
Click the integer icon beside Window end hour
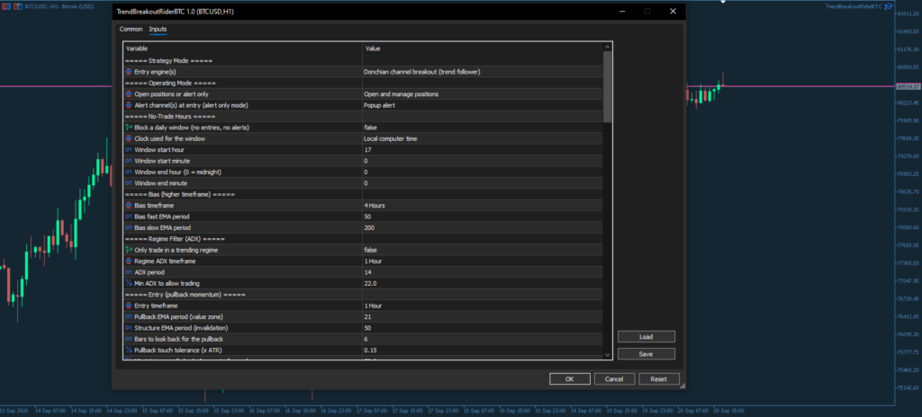[129, 172]
